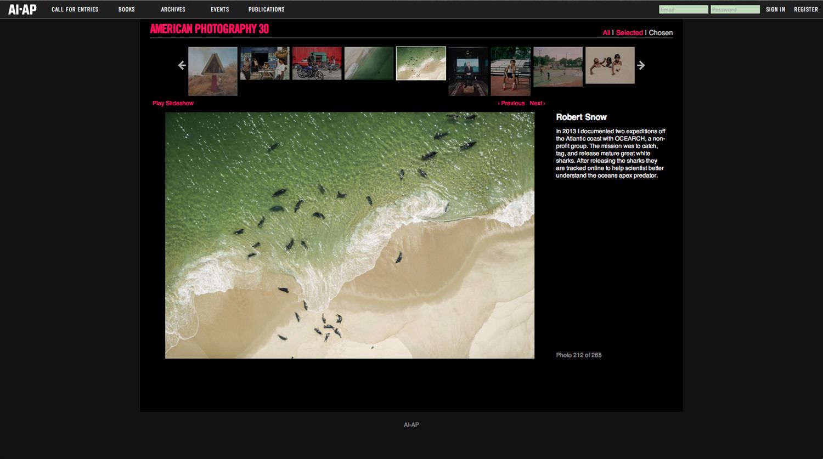This screenshot has height=459, width=823.
Task: Open the Events menu item
Action: (219, 9)
